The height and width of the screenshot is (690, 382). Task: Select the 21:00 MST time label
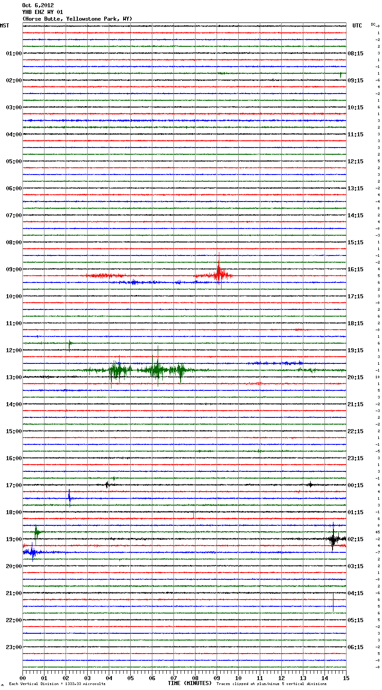click(14, 593)
